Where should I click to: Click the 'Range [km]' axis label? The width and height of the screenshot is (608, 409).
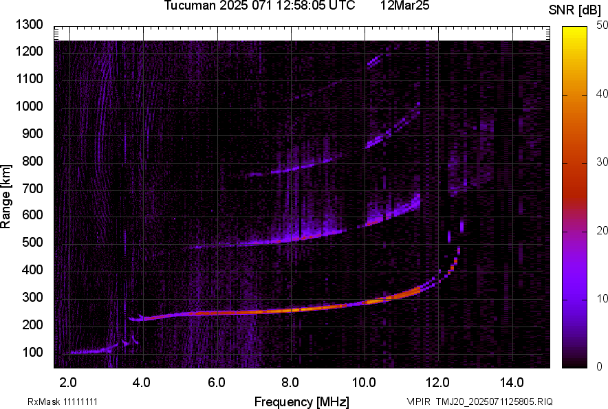(6, 197)
